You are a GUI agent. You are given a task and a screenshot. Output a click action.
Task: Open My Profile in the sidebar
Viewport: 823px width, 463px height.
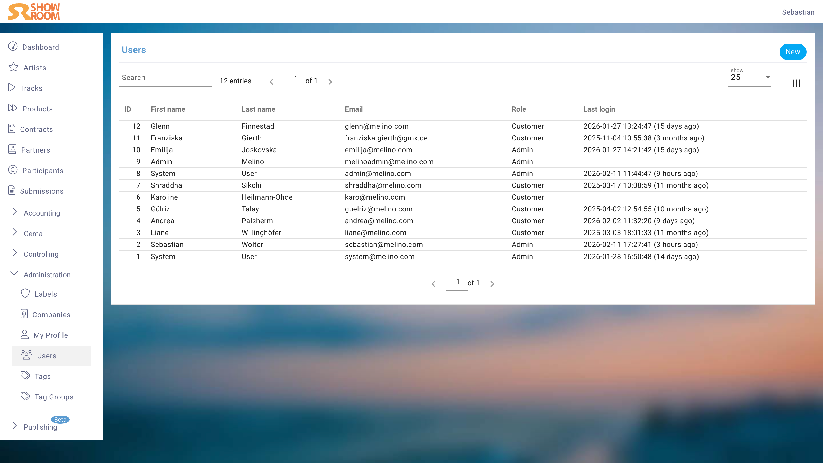pyautogui.click(x=50, y=335)
